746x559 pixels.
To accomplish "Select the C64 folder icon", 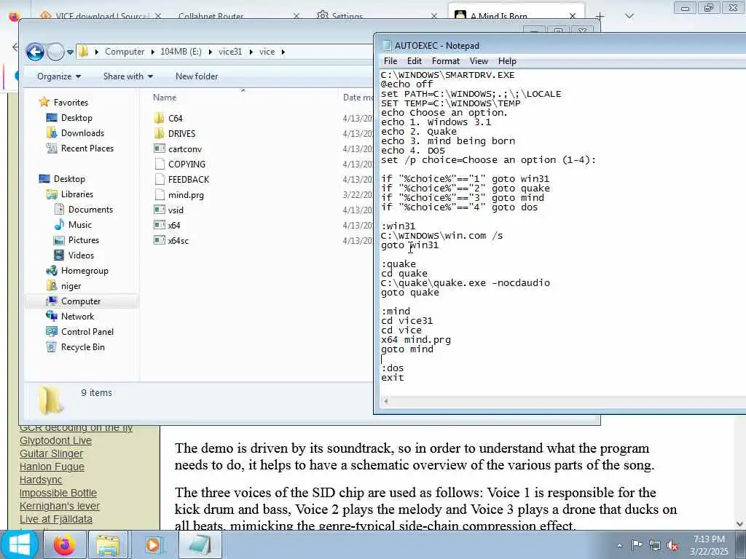I will [160, 118].
